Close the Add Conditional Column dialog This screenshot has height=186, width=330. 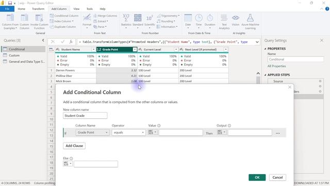tap(290, 87)
